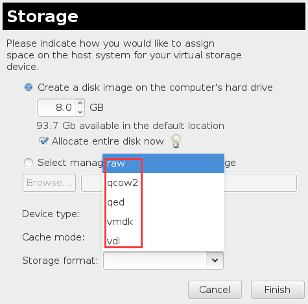Click the Cancel button
The width and height of the screenshot is (308, 304).
[x=215, y=290]
